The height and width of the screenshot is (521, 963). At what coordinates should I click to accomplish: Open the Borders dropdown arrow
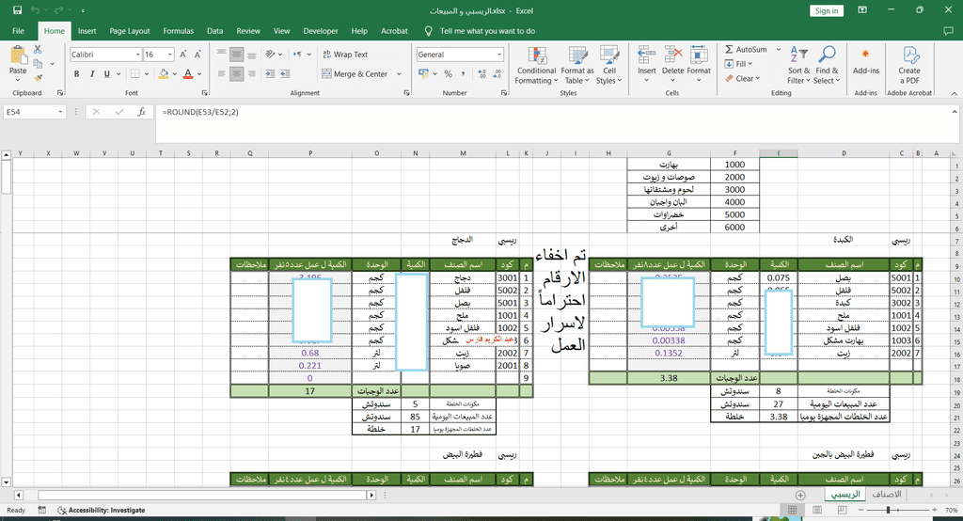pyautogui.click(x=147, y=73)
